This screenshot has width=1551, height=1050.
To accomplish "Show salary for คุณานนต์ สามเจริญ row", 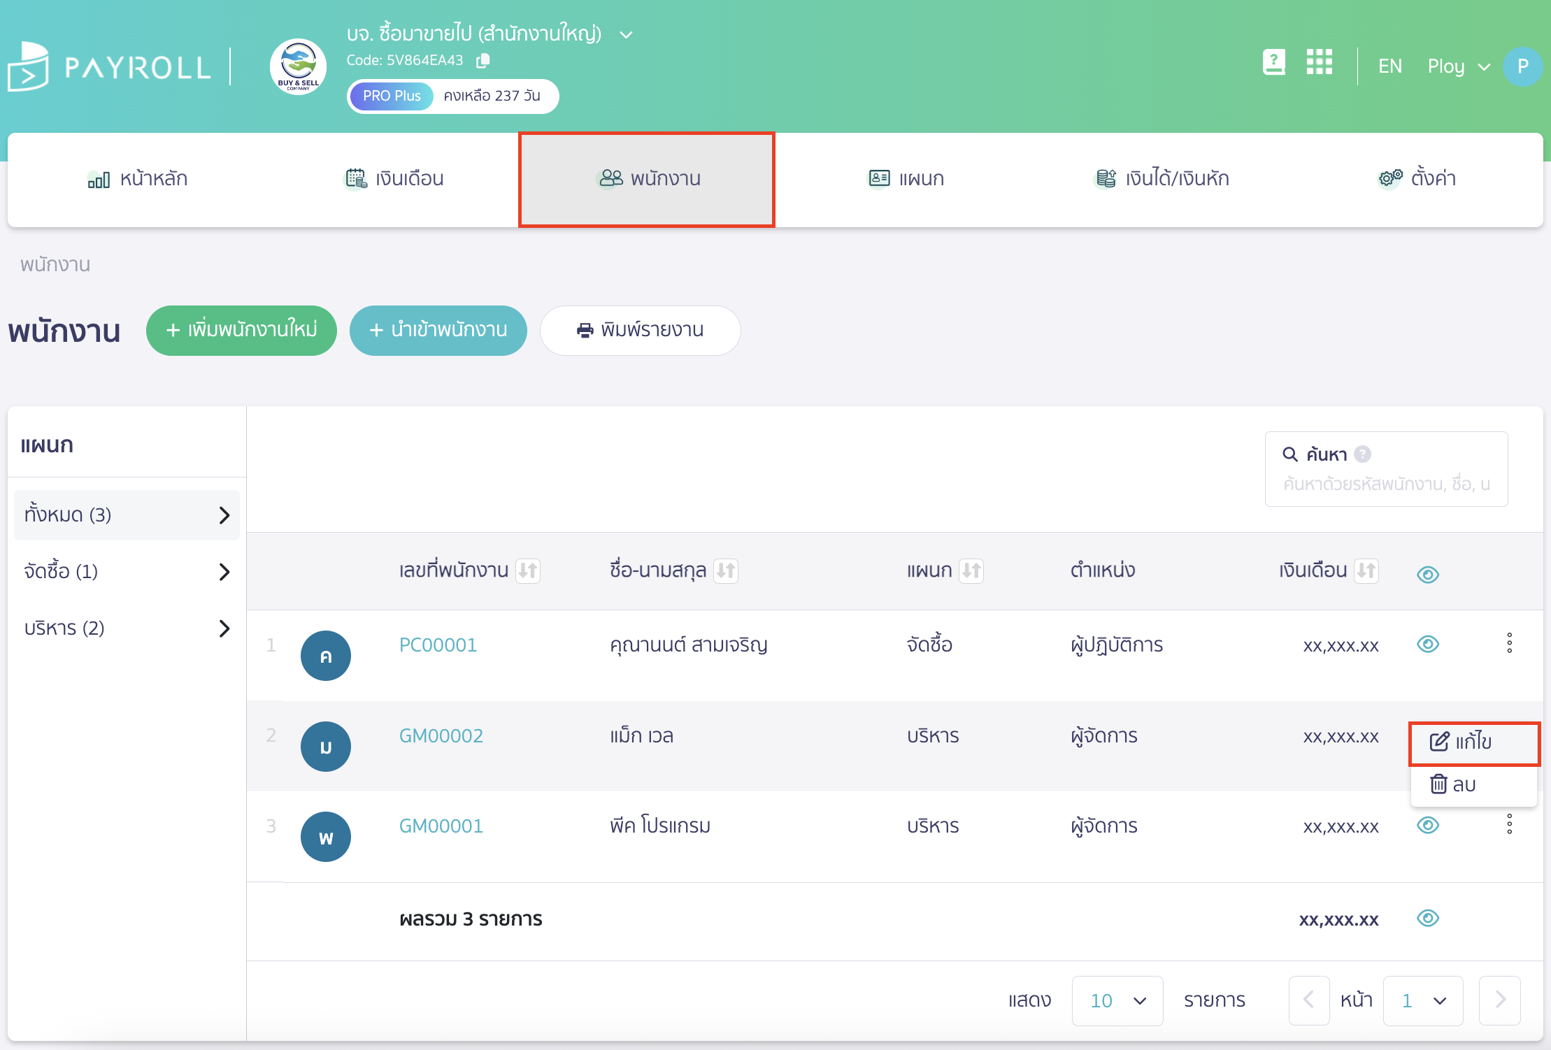I will [1427, 644].
